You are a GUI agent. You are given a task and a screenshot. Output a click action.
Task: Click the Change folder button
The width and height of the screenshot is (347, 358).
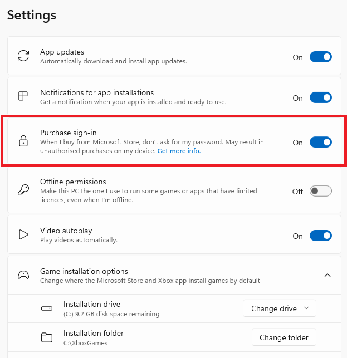[x=284, y=337]
